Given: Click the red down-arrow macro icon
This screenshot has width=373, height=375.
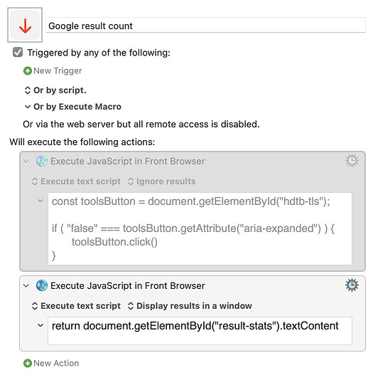Looking at the screenshot, I should click(x=25, y=25).
